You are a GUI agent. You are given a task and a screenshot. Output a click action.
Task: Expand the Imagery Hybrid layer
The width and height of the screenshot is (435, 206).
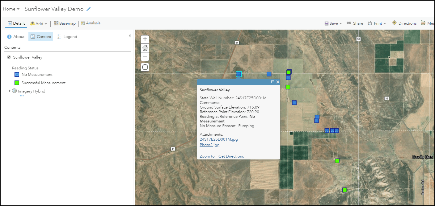tap(10, 91)
